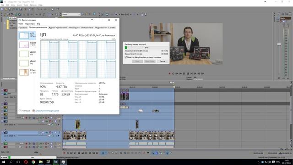The width and height of the screenshot is (293, 165).
Task: Select Ethernet in Task Manager sidebar
Action: (27, 72)
